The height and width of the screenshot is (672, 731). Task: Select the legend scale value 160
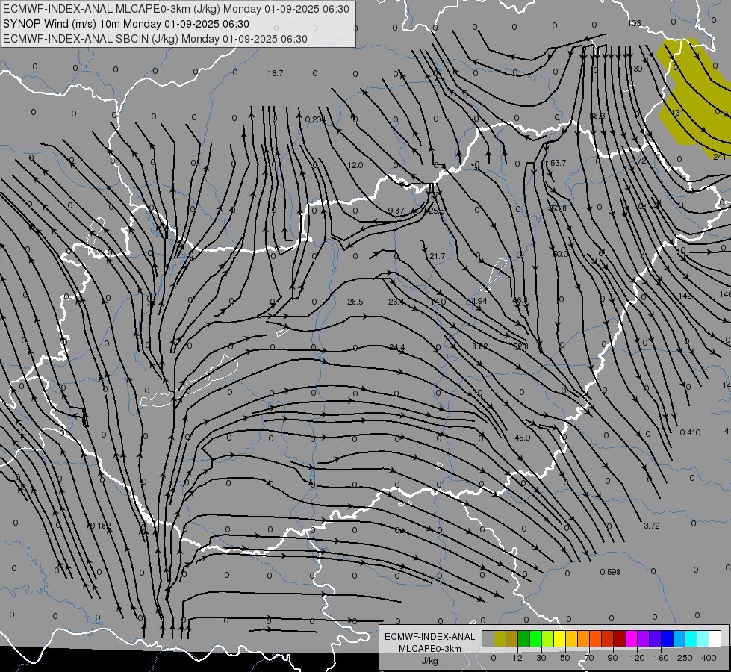click(661, 658)
